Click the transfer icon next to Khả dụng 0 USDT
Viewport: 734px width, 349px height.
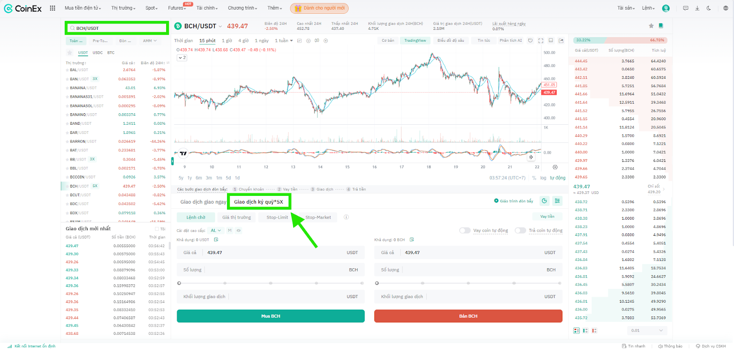coord(216,240)
